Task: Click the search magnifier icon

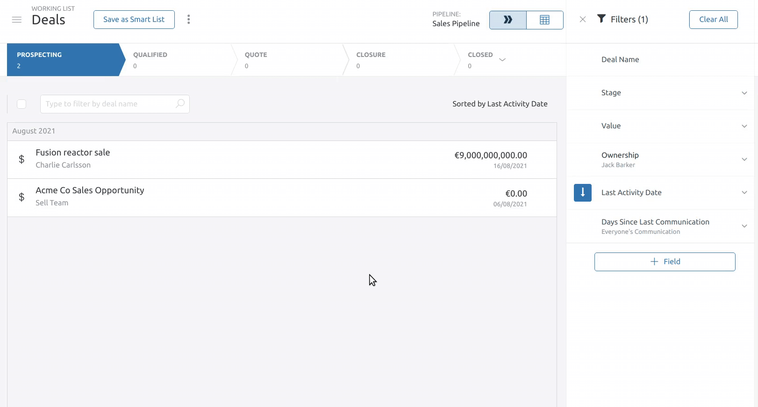Action: [180, 104]
